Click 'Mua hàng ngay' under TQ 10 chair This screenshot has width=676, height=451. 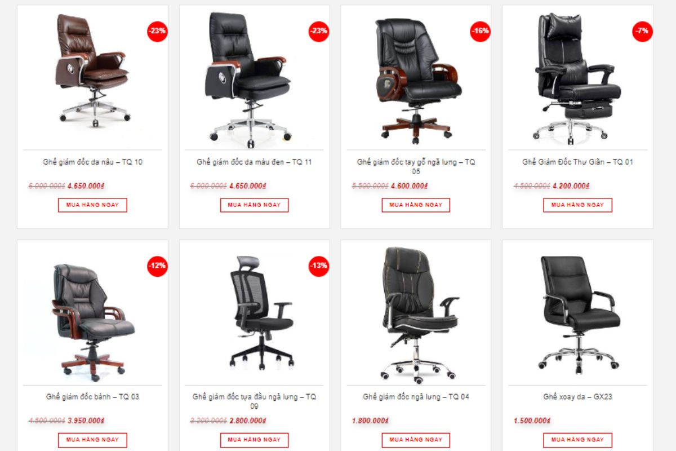[92, 205]
